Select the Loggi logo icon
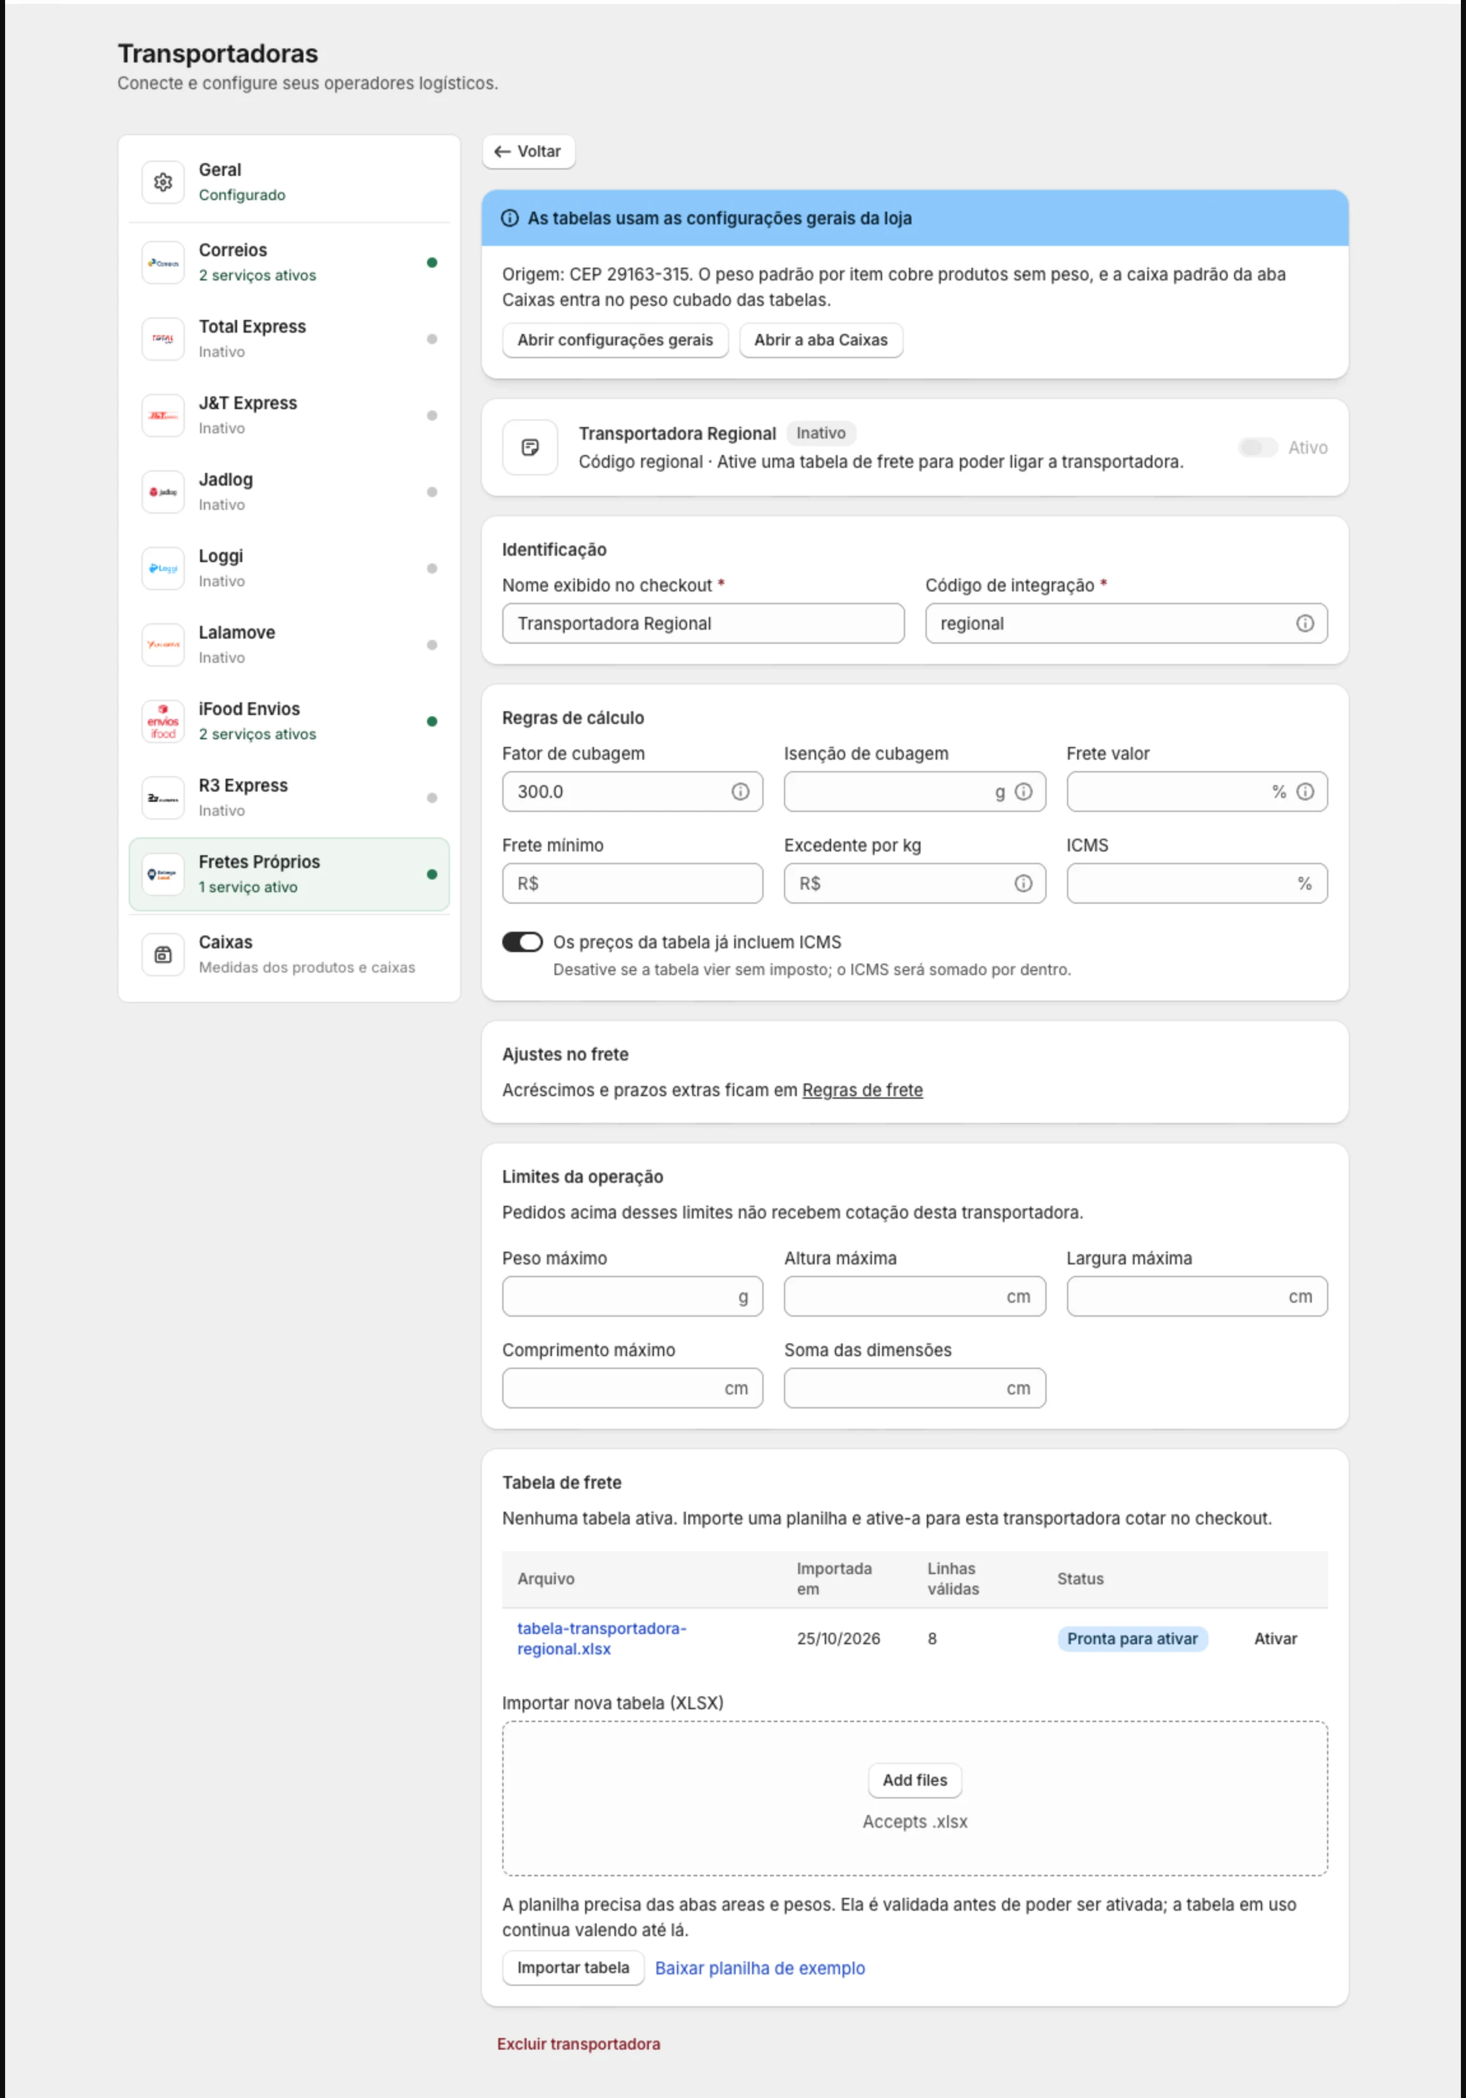The height and width of the screenshot is (2098, 1466). [x=163, y=568]
